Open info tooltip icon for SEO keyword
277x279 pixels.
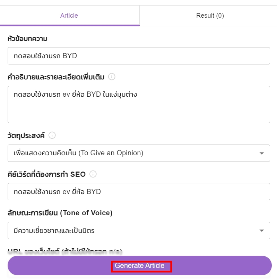pos(93,174)
